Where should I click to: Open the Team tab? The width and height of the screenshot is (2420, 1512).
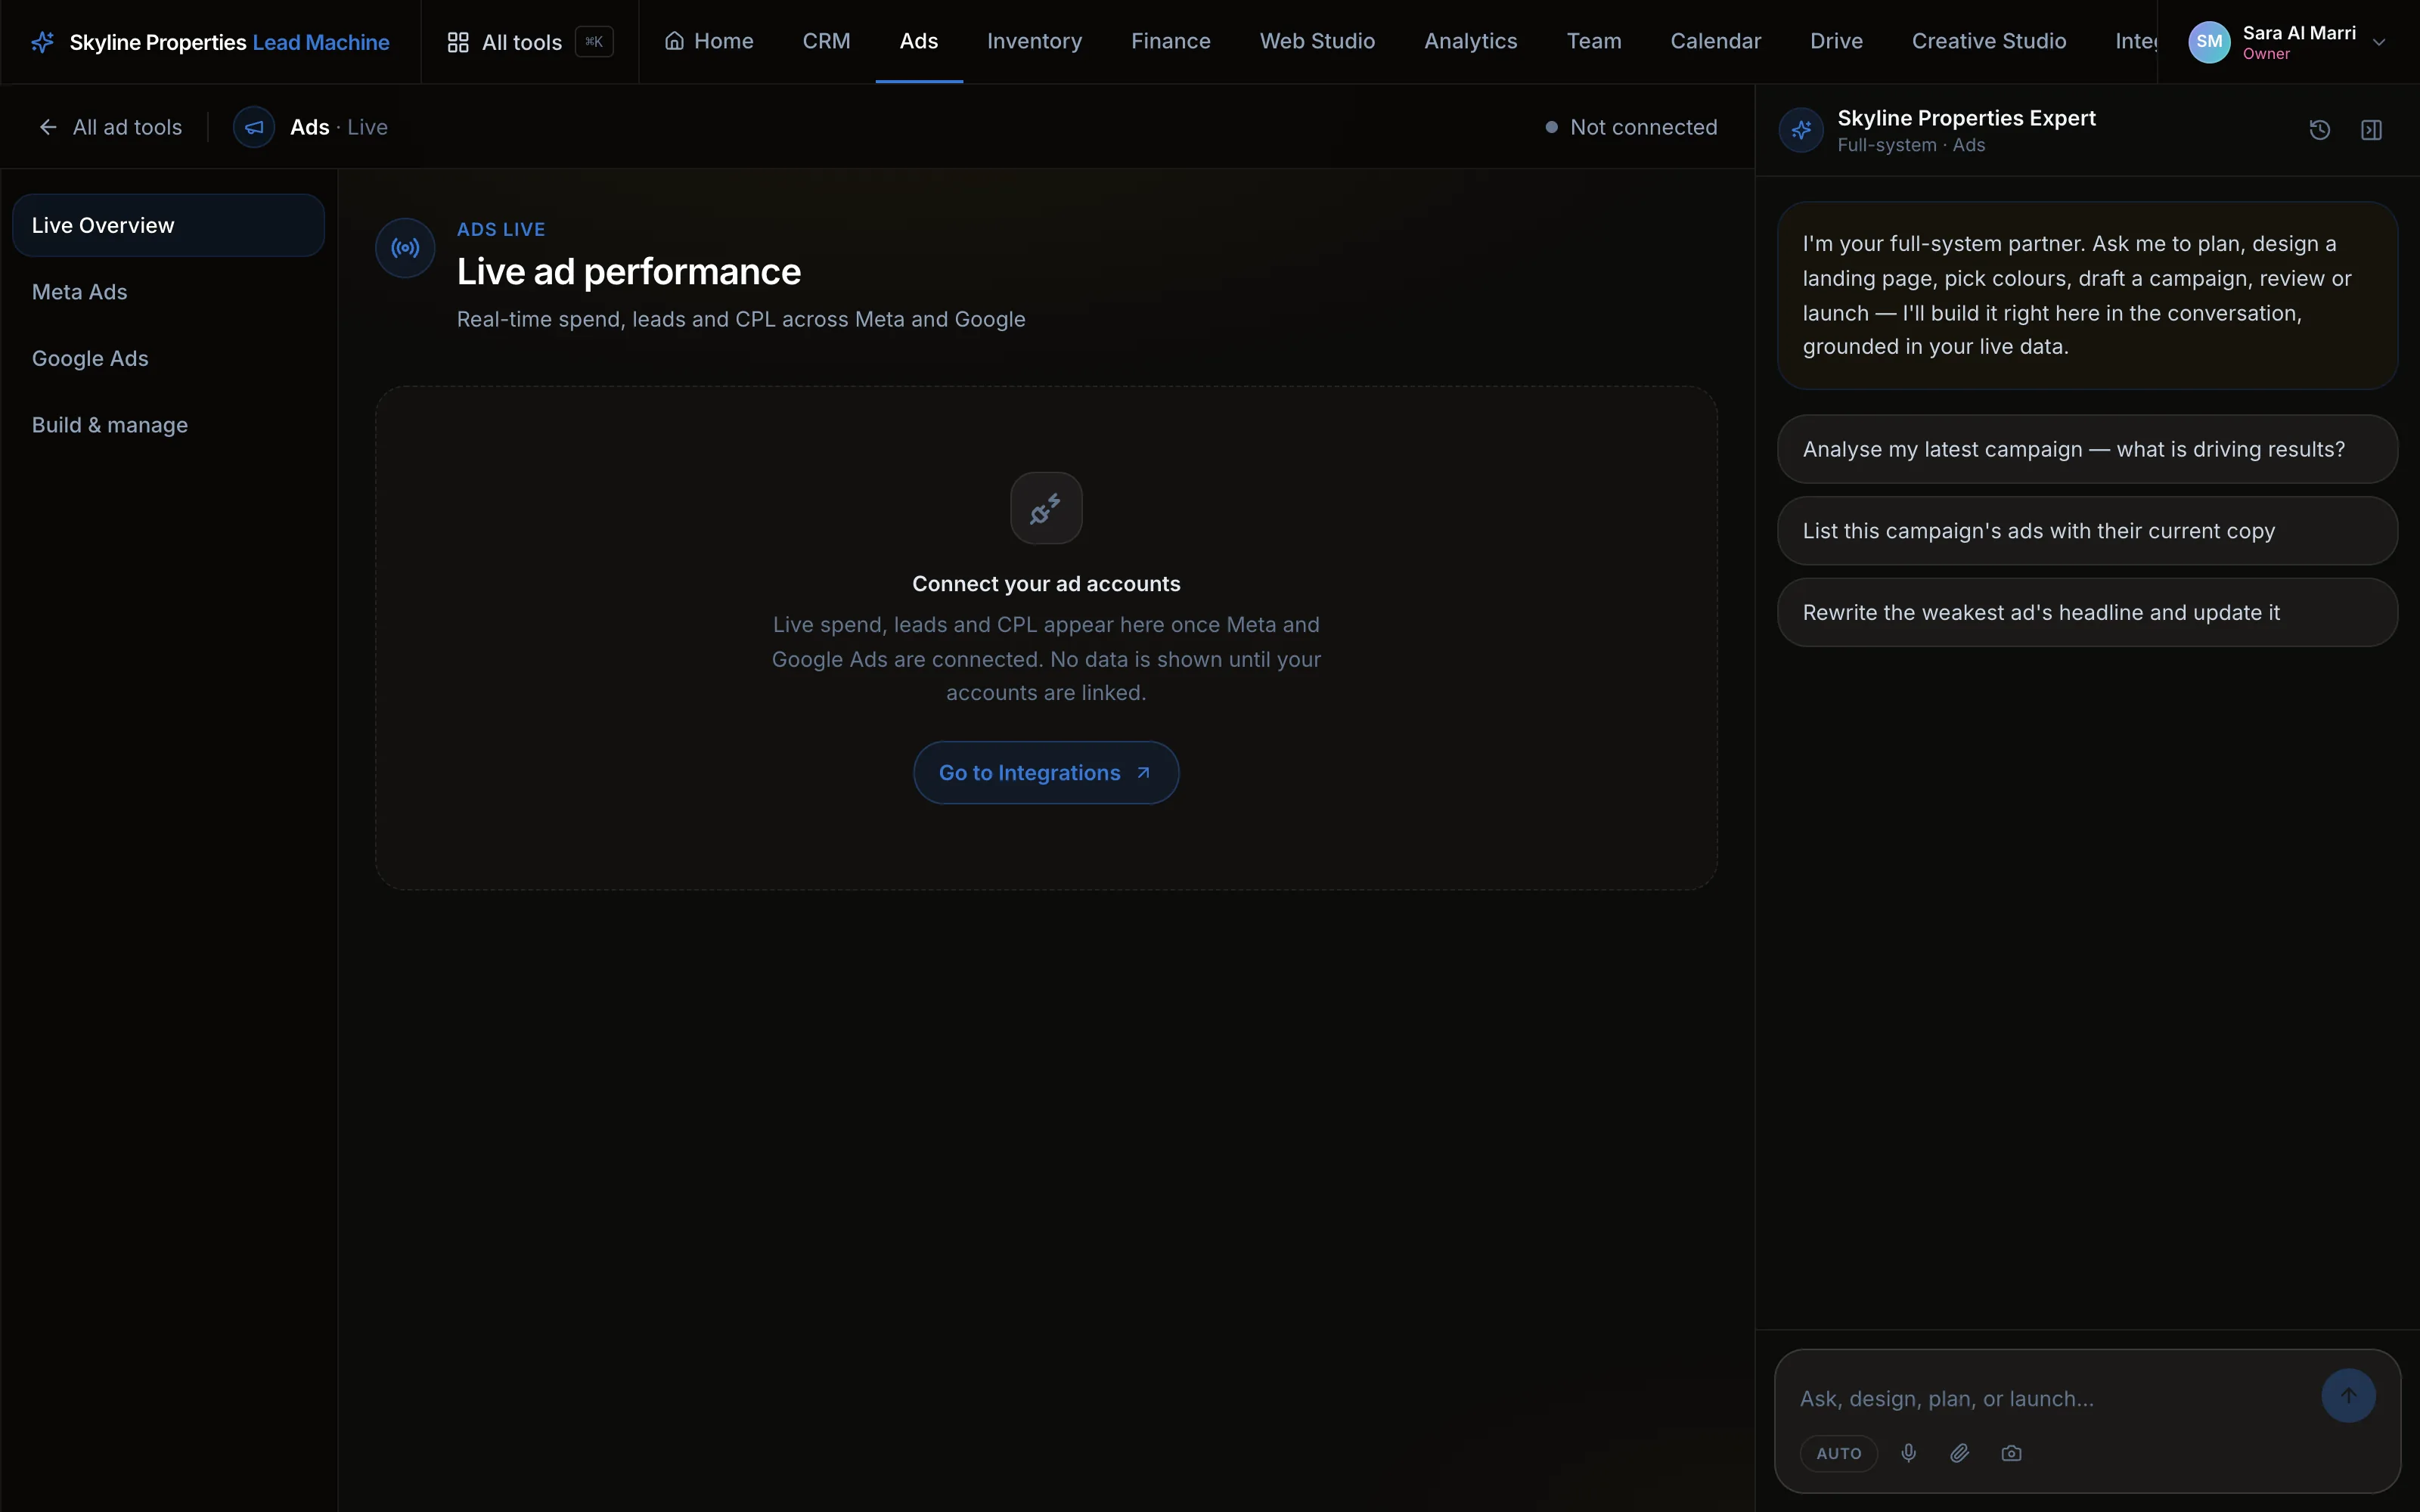tap(1594, 41)
